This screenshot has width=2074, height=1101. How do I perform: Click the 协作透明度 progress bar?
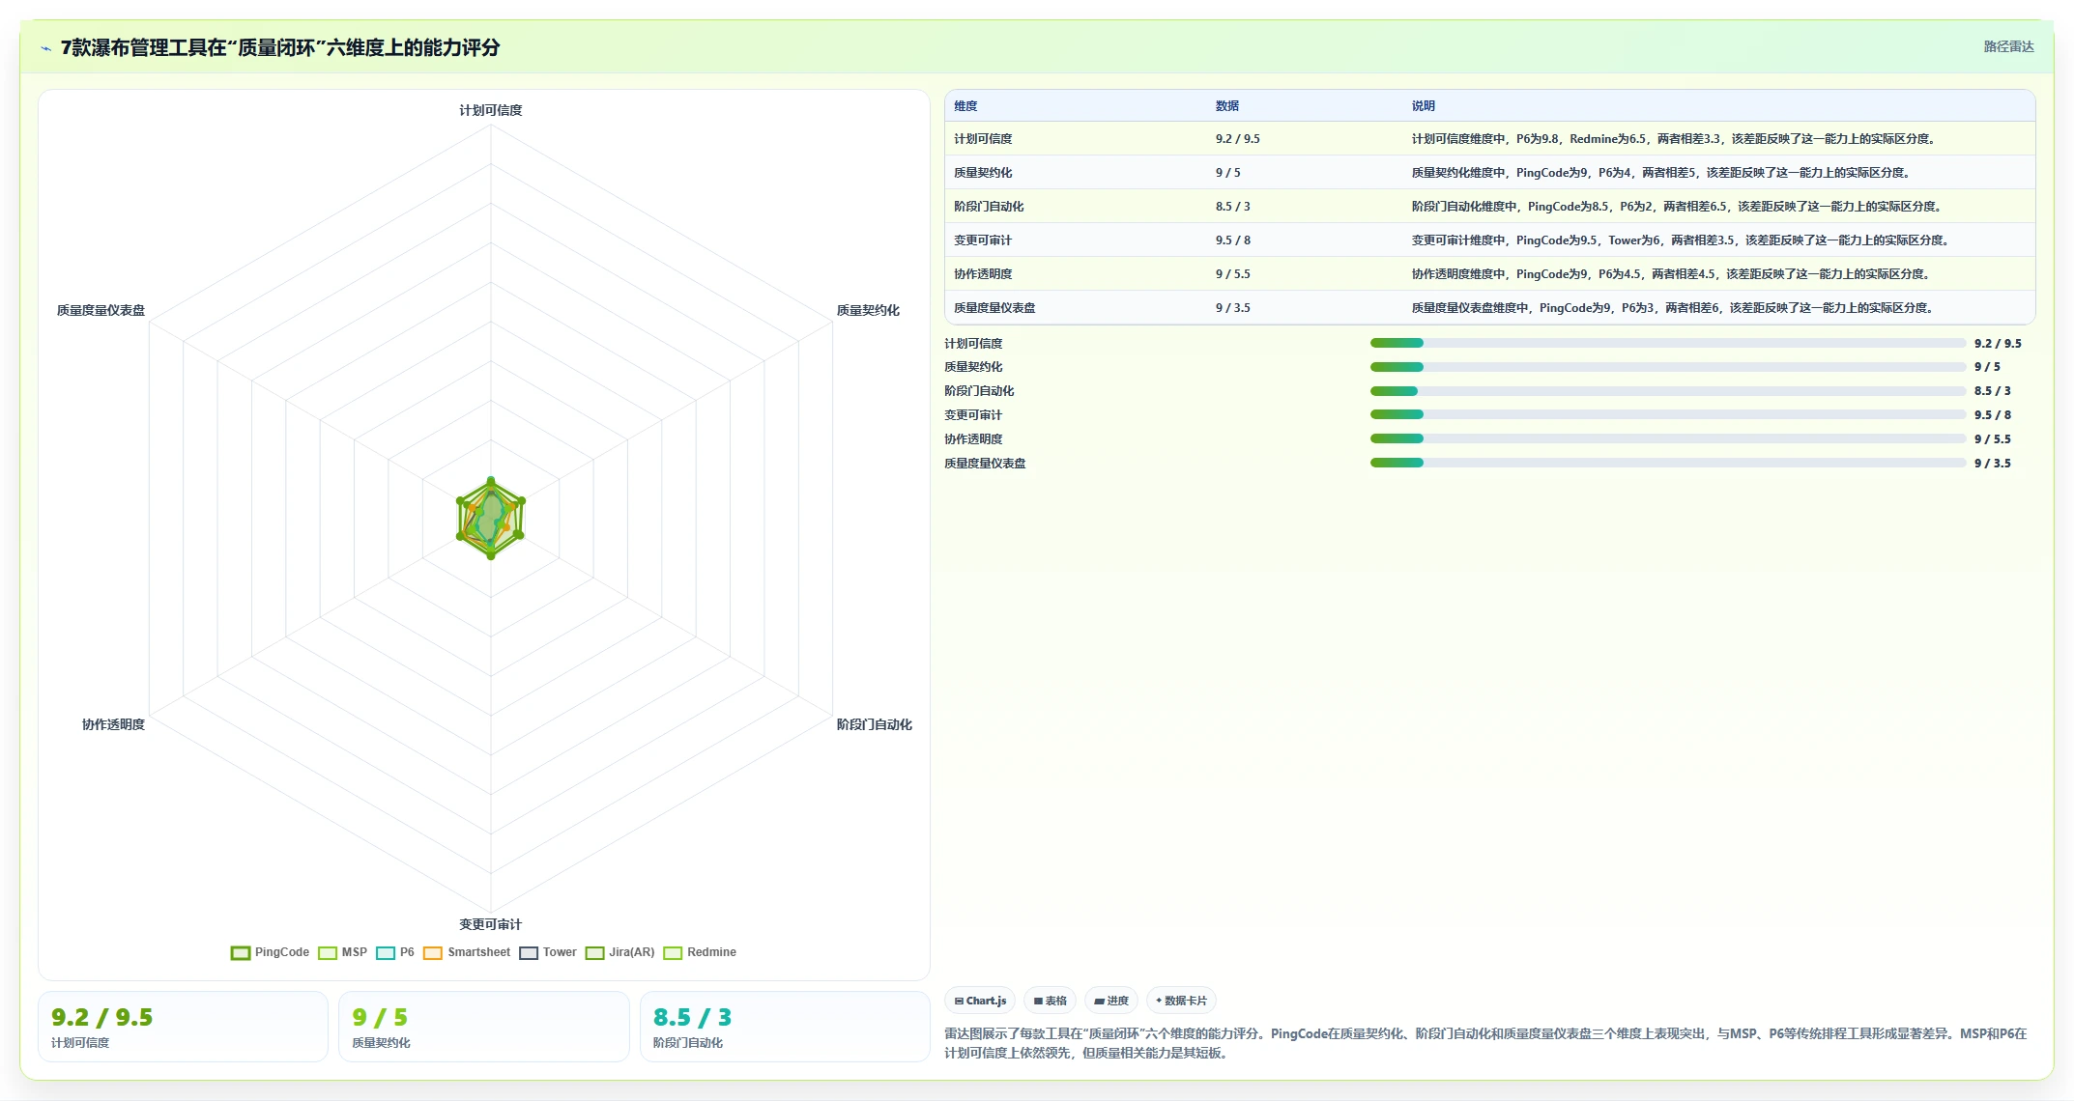click(1668, 438)
